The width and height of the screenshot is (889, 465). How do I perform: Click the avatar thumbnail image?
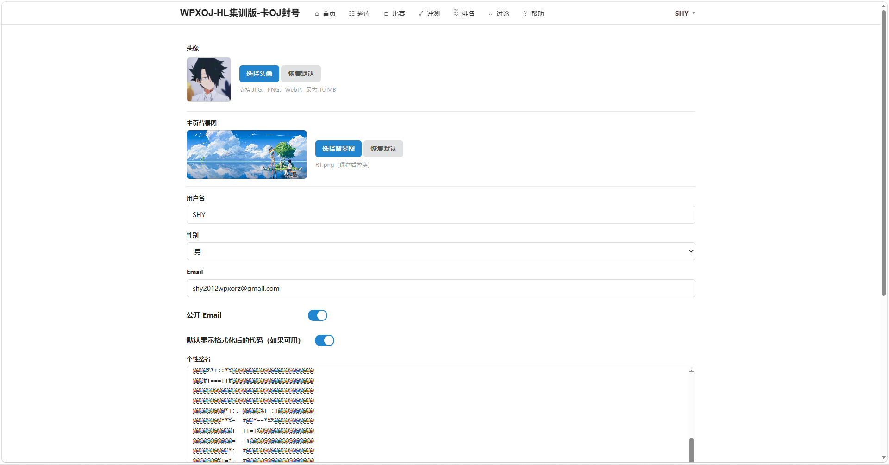tap(209, 80)
